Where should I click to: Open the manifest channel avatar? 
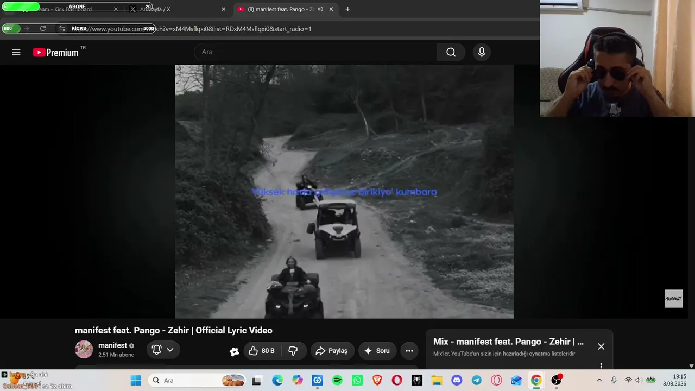click(84, 349)
